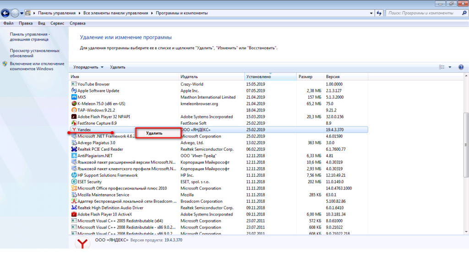Go to Панель управления breadcrumb

click(x=56, y=13)
